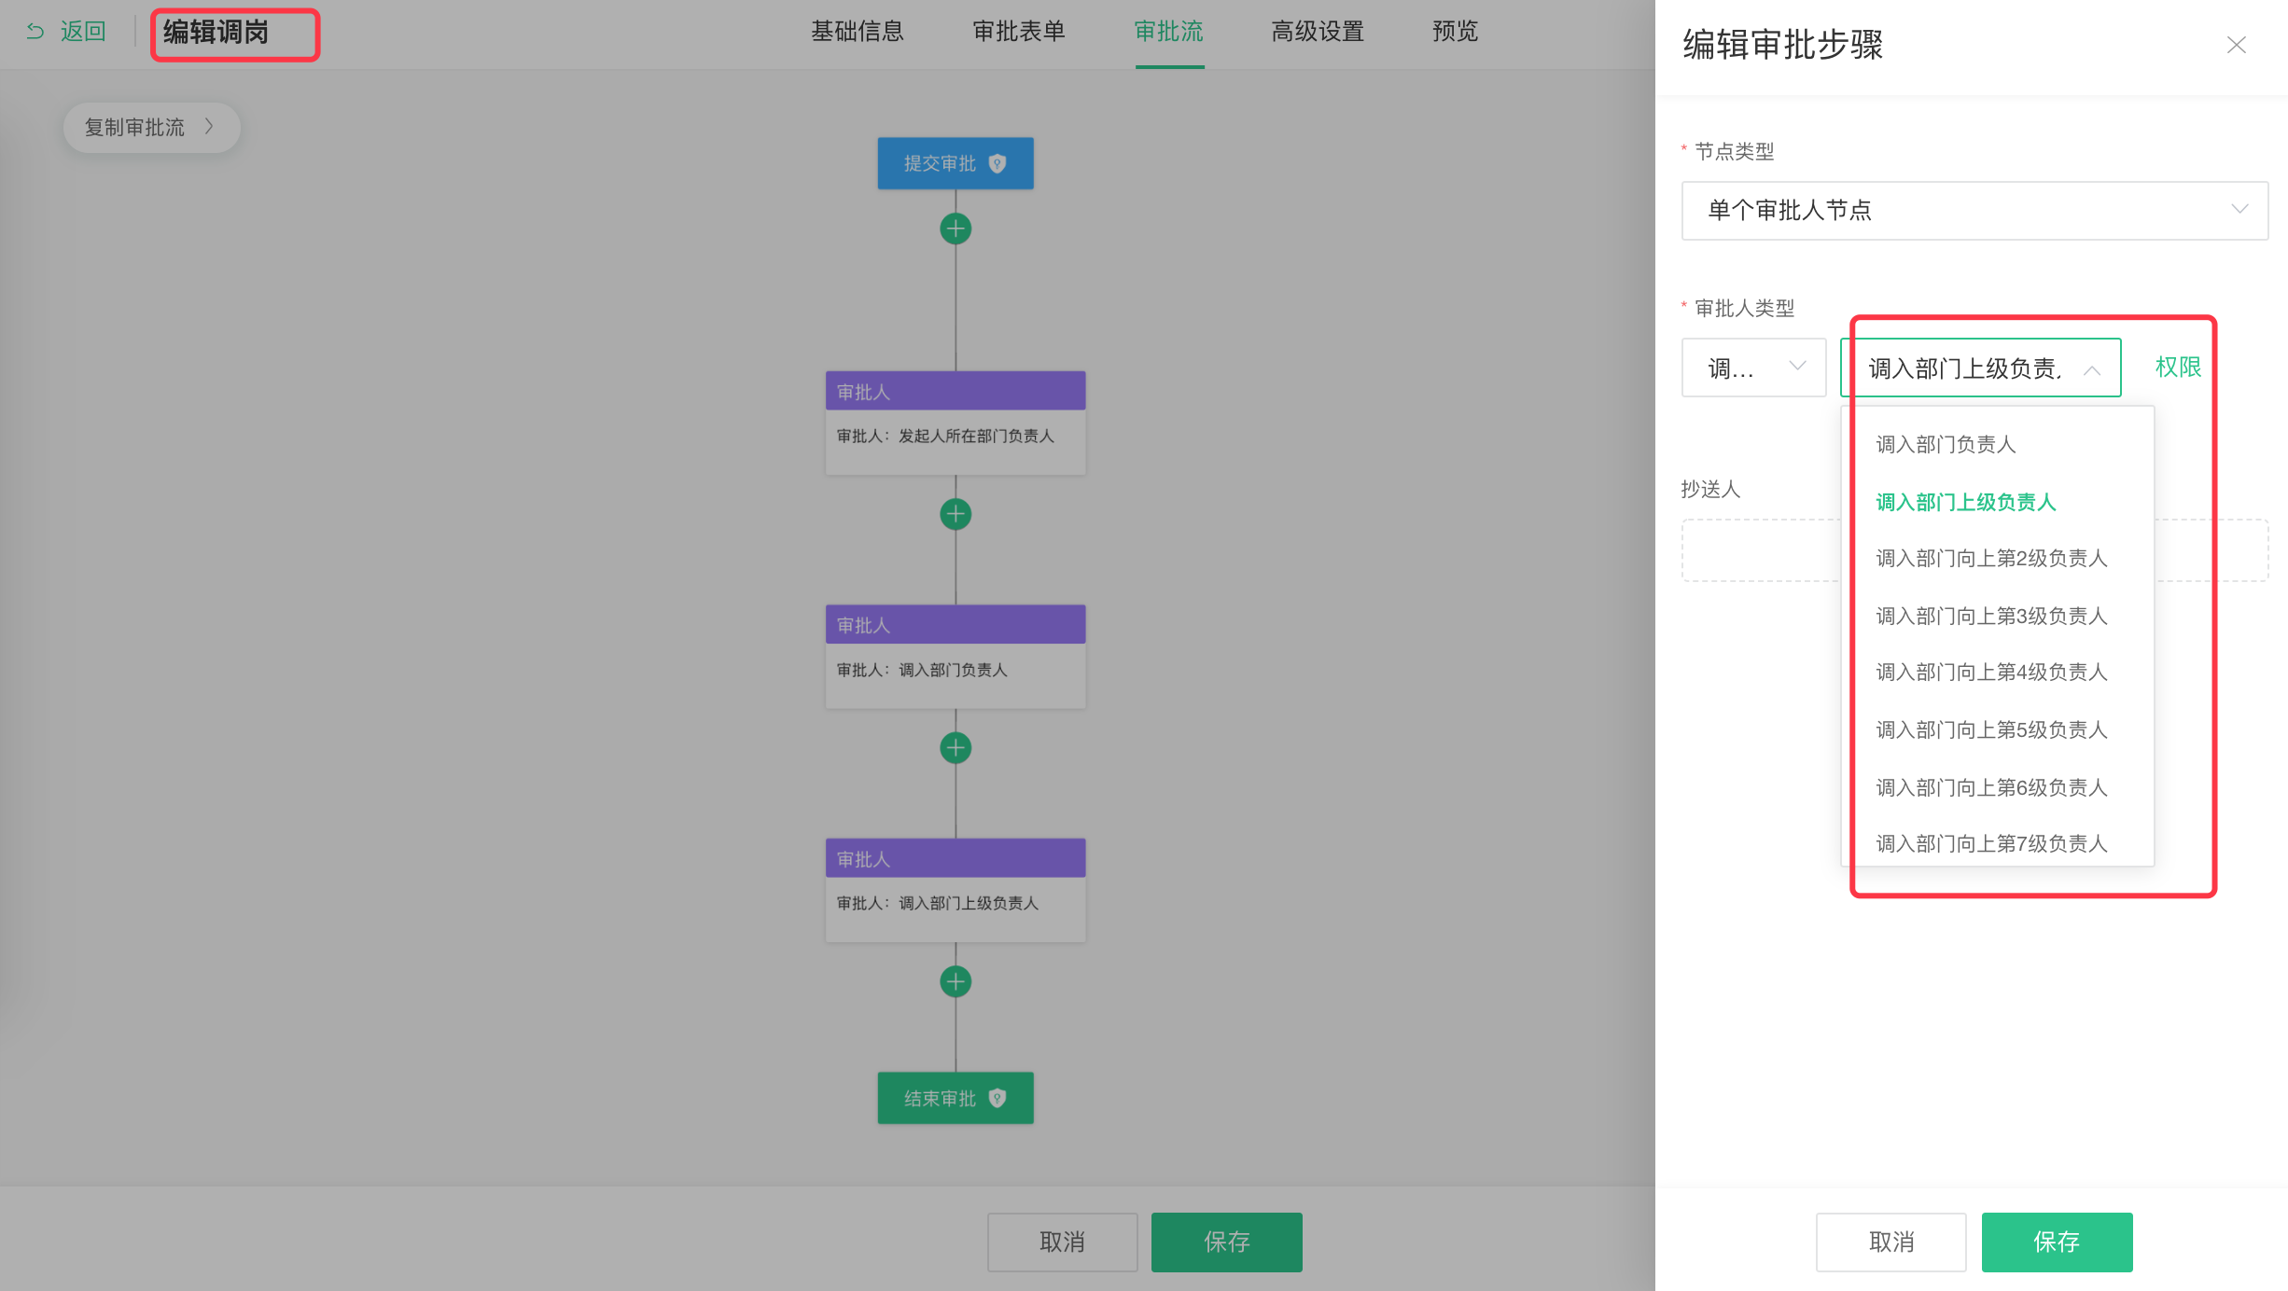Image resolution: width=2288 pixels, height=1291 pixels.
Task: Click shield icon on 结束审批 node
Action: 998,1098
